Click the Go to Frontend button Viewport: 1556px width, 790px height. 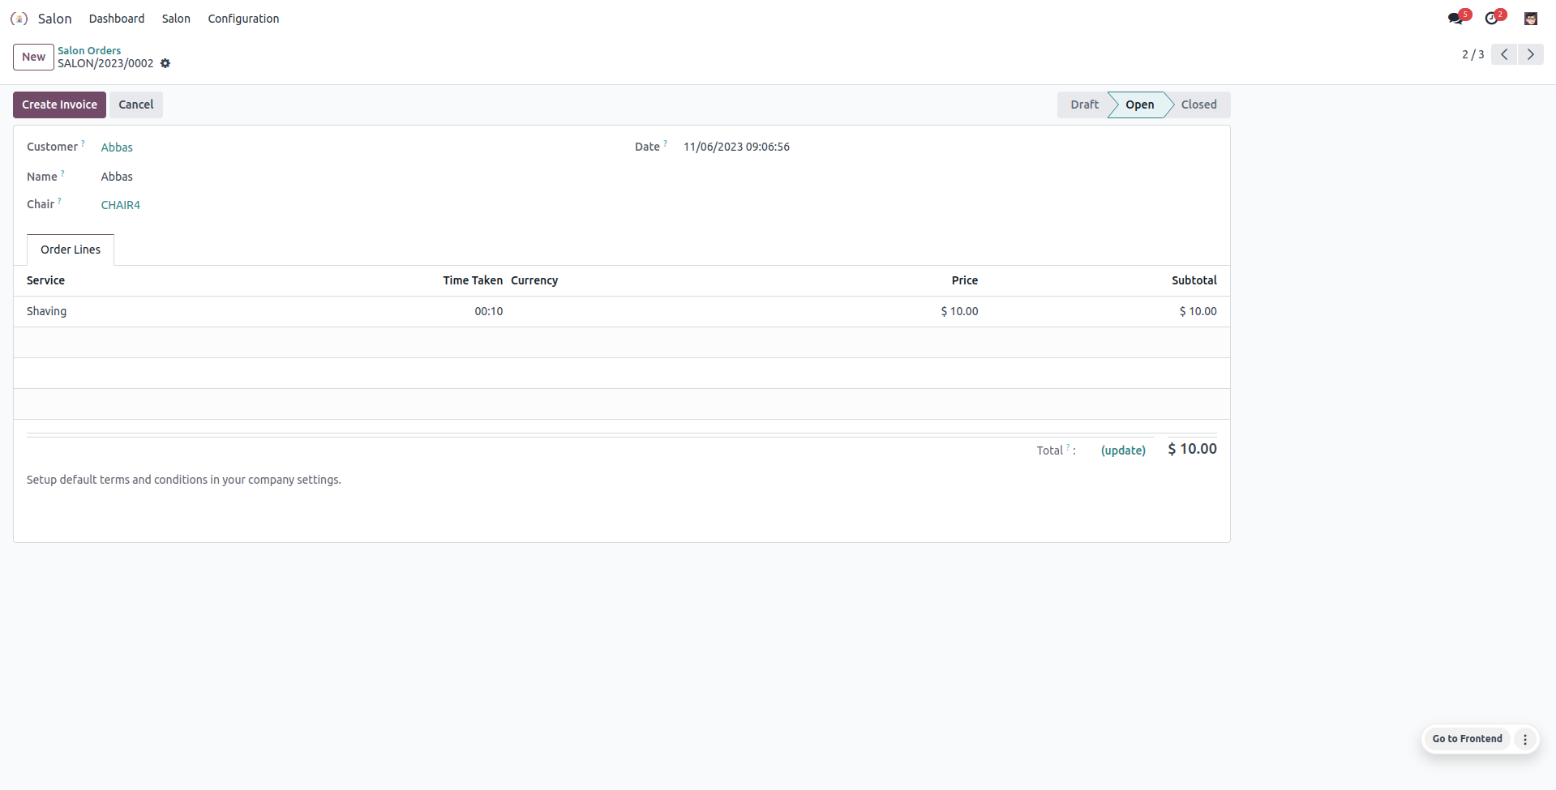(1467, 739)
